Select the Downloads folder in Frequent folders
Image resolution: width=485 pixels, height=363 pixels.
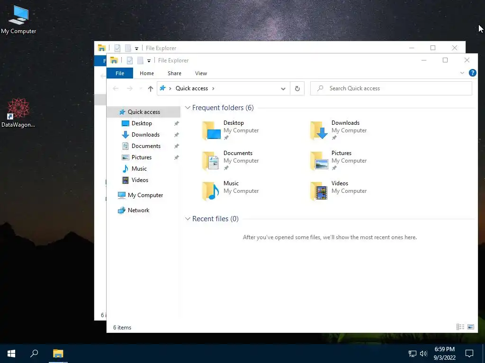(338, 130)
